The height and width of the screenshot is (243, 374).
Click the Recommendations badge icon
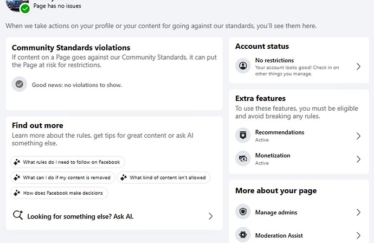243,136
